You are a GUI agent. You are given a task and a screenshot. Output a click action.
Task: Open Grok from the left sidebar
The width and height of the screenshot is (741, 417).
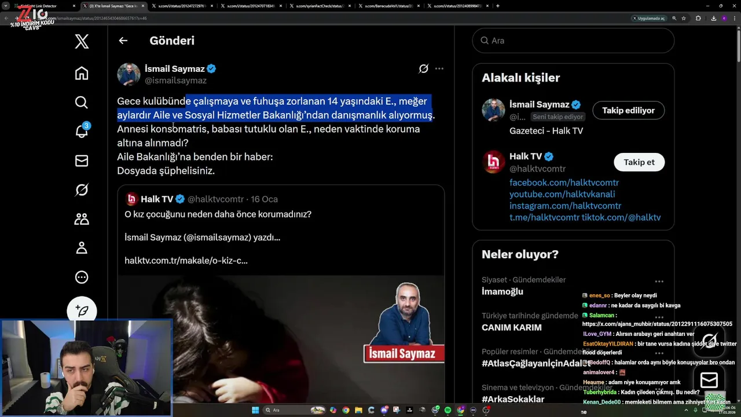(x=82, y=190)
